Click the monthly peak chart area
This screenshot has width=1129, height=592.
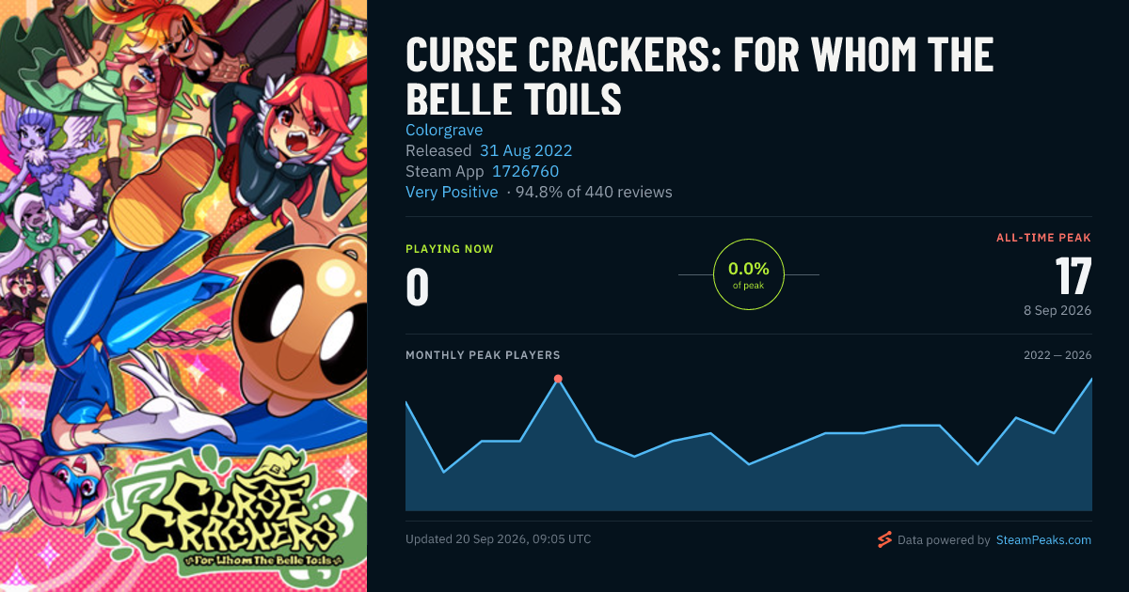[x=749, y=444]
